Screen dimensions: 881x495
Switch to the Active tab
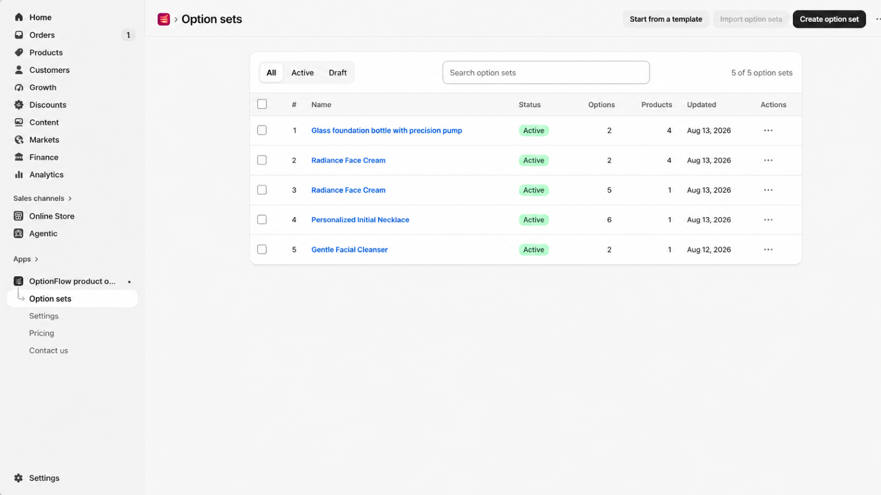[302, 73]
